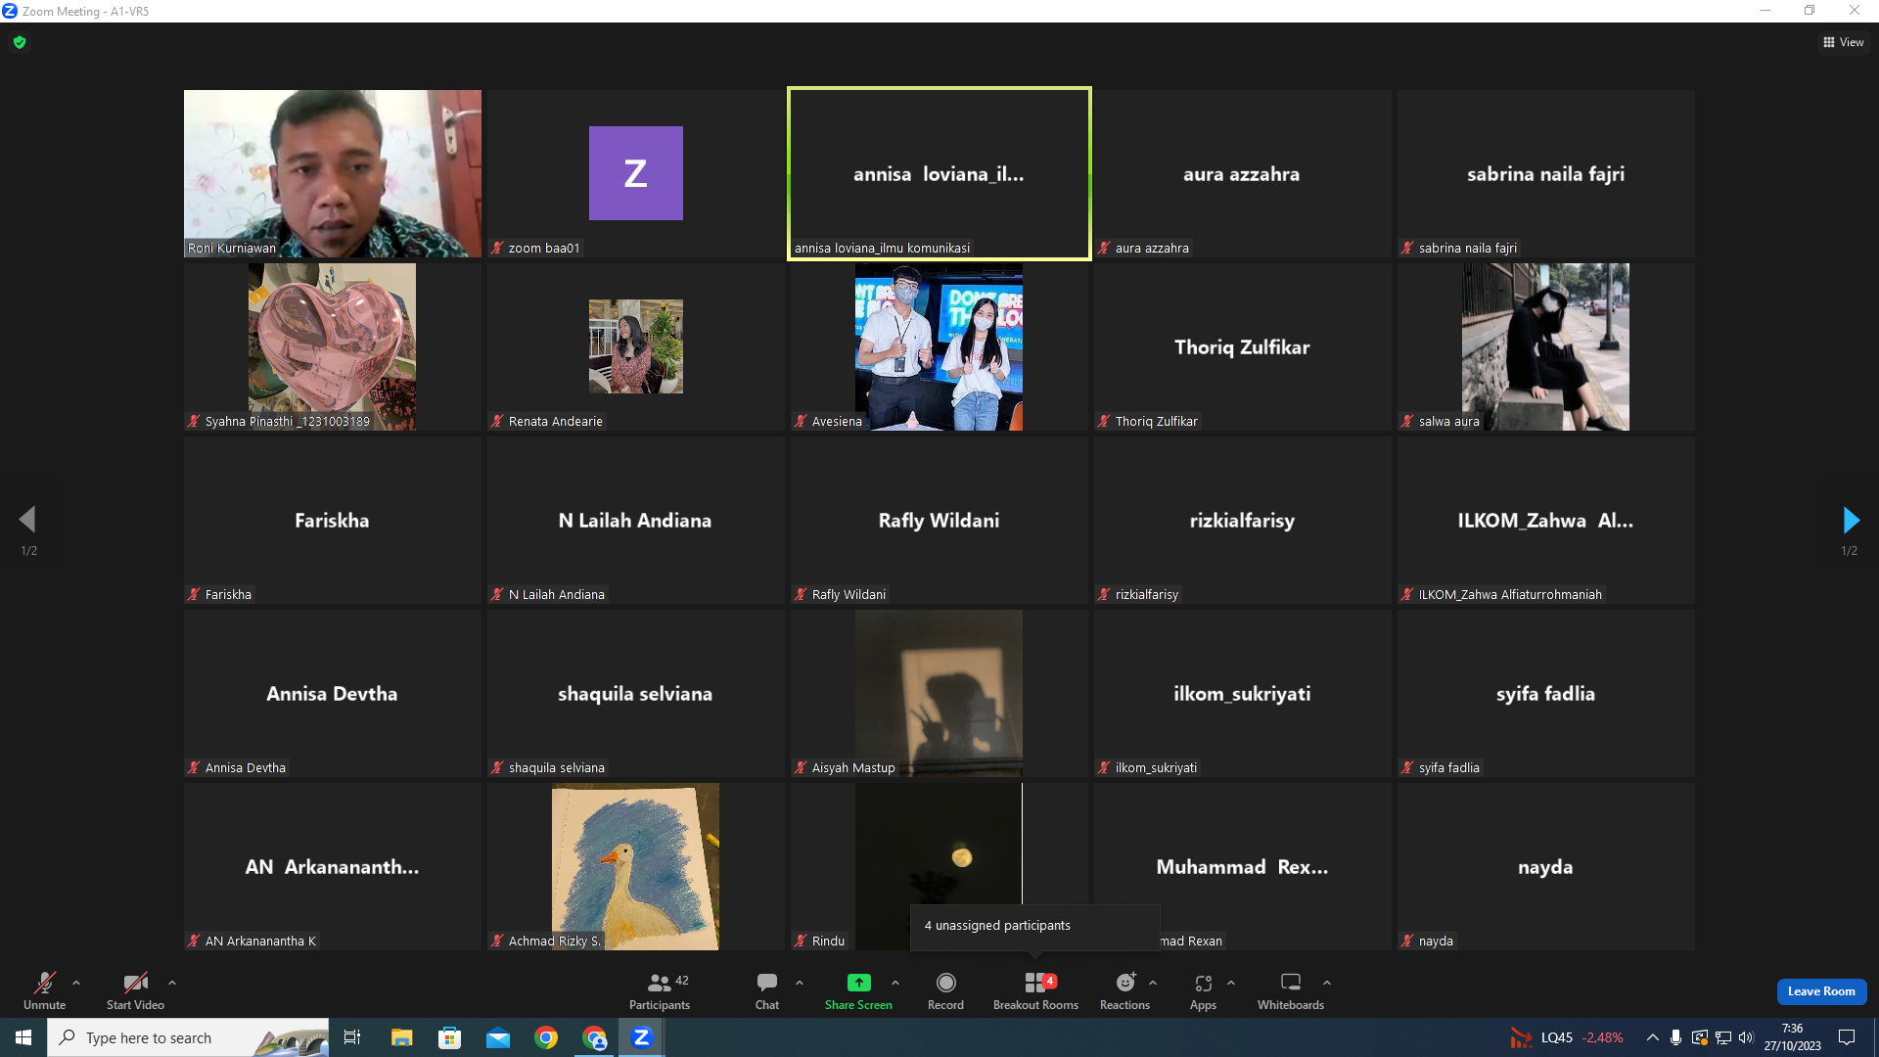Click the '4 unassigned participants' tooltip
Screen dimensions: 1879x1057
(1035, 926)
